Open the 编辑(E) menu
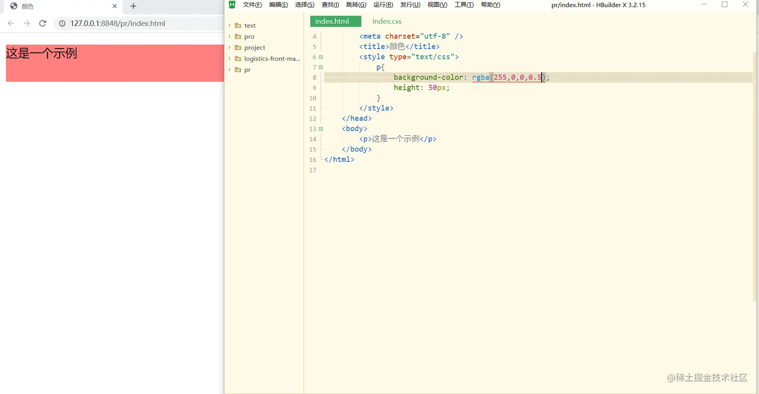The height and width of the screenshot is (394, 759). pyautogui.click(x=279, y=5)
